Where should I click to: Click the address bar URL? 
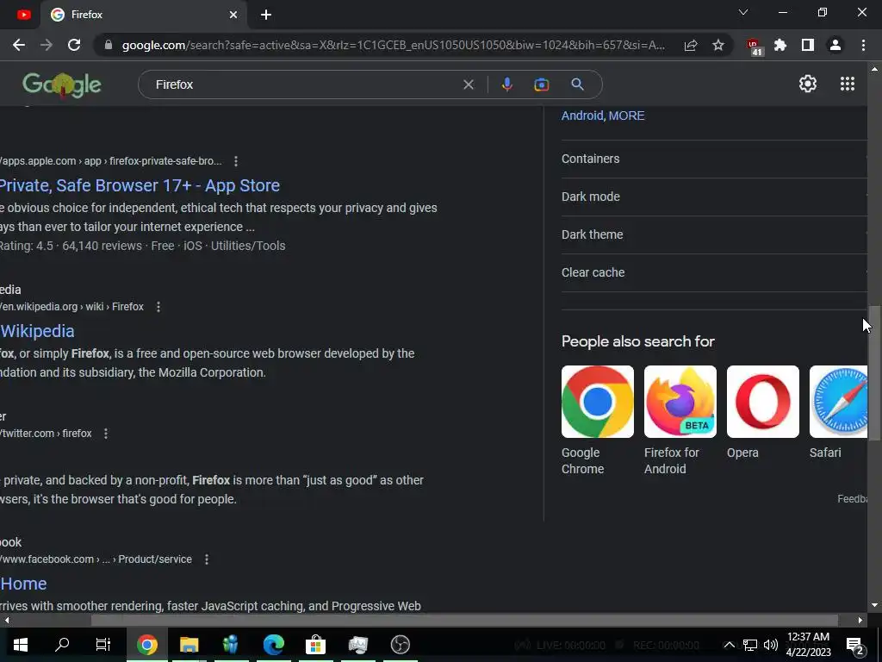393,45
